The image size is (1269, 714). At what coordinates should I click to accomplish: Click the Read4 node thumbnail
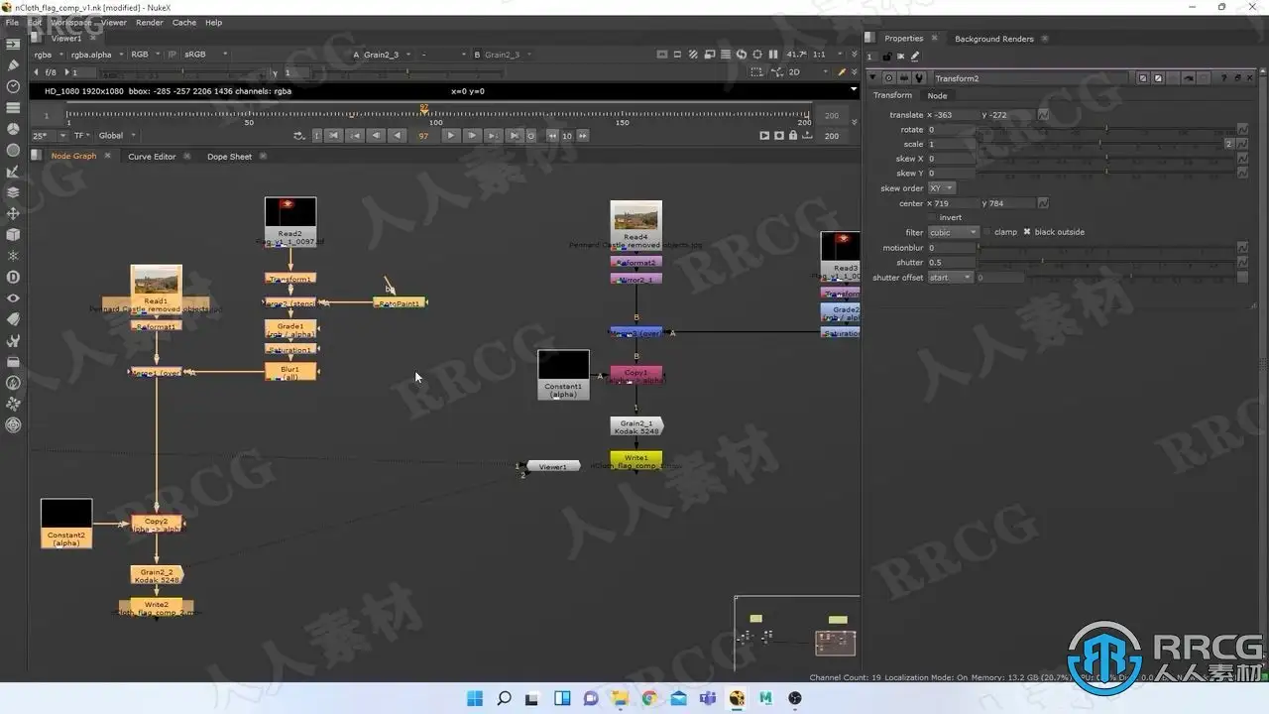(635, 218)
